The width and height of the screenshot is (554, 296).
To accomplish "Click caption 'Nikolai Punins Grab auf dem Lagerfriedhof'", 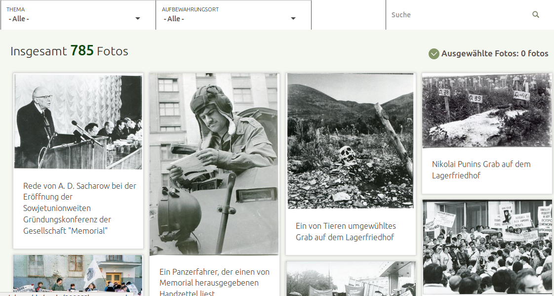I will coord(481,170).
